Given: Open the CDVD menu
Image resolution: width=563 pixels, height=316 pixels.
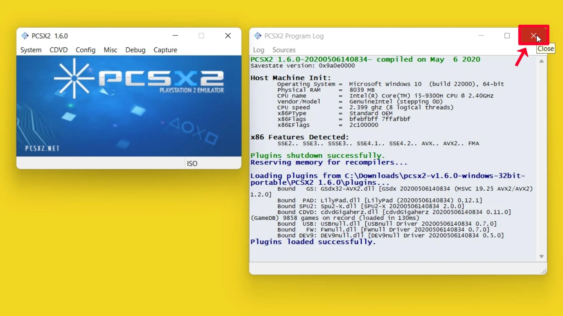Looking at the screenshot, I should click(58, 50).
